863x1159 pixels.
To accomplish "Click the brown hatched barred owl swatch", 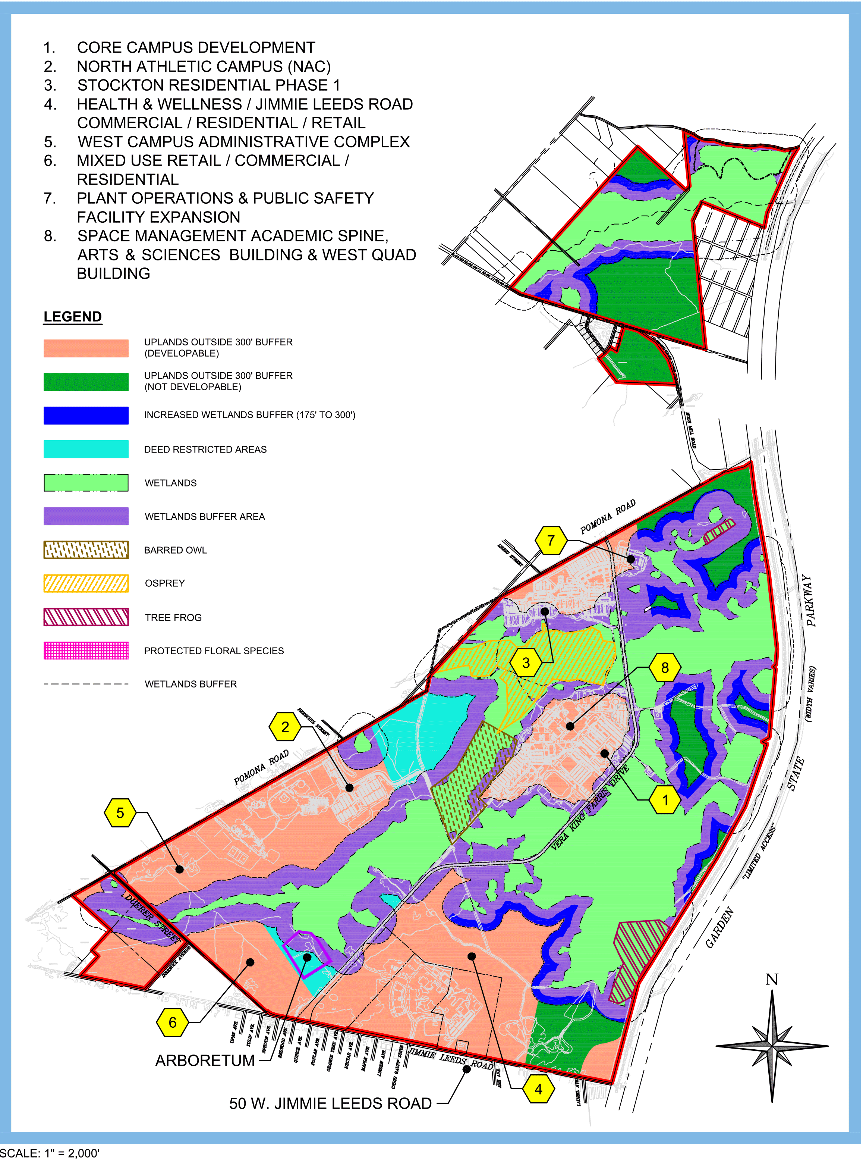I will 86,550.
